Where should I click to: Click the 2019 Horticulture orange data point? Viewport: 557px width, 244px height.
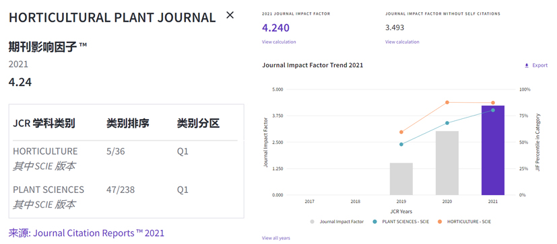pos(401,132)
